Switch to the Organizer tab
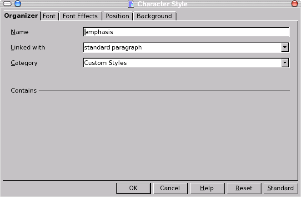 (21, 16)
